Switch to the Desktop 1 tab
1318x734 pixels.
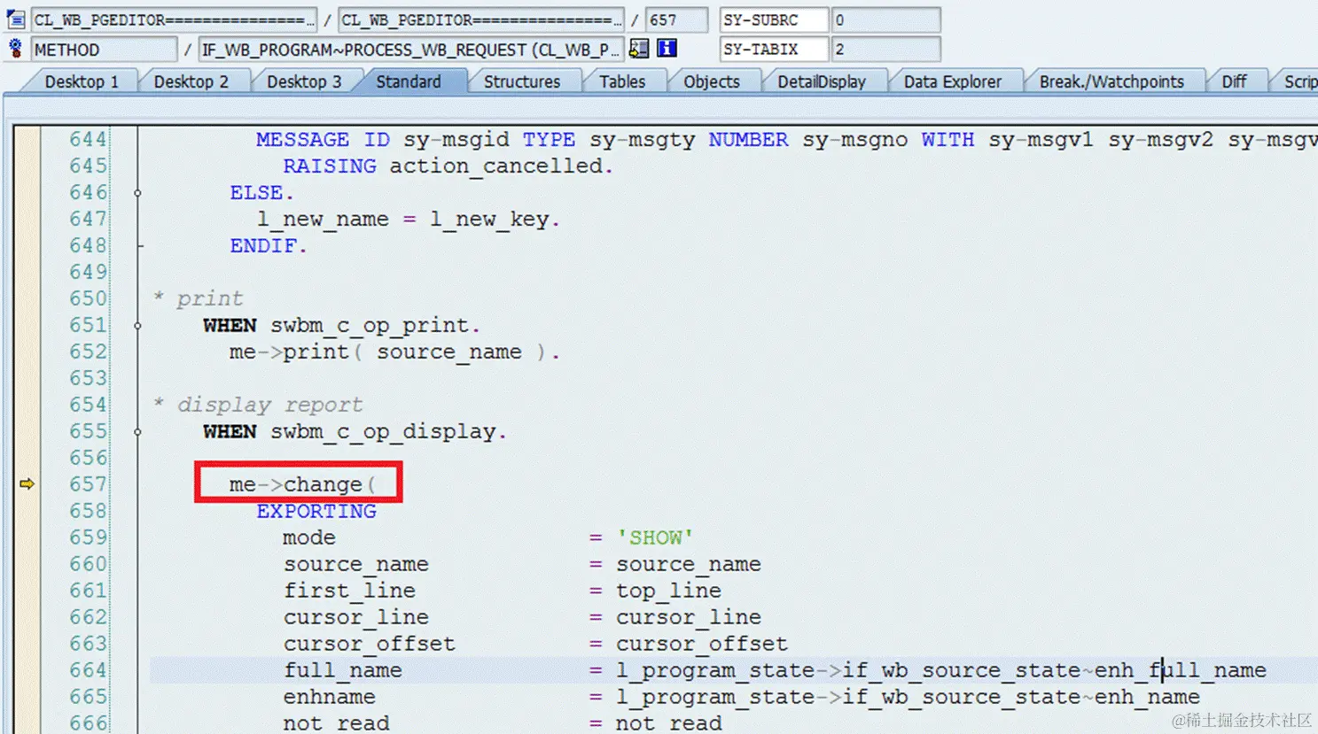[82, 81]
